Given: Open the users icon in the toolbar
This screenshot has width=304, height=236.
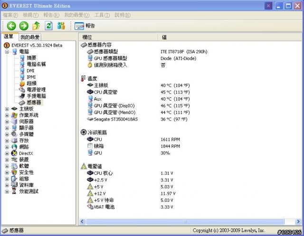Looking at the screenshot, I should click(x=61, y=26).
